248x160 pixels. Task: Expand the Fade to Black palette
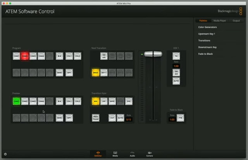[x=205, y=54]
